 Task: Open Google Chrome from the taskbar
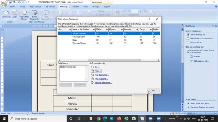[x=98, y=119]
